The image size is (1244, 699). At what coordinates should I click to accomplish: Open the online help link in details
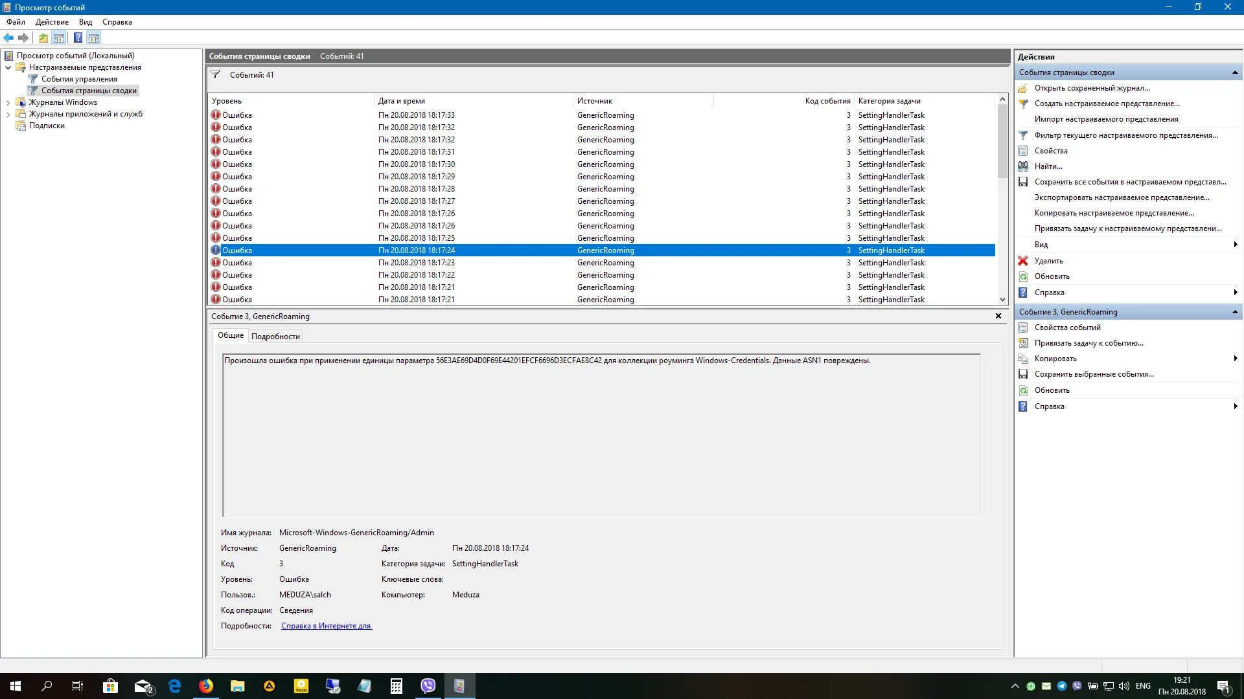326,626
